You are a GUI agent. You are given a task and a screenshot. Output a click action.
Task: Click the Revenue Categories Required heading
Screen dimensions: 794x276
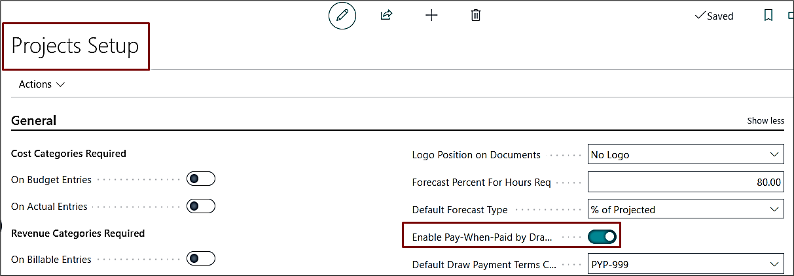pos(78,233)
